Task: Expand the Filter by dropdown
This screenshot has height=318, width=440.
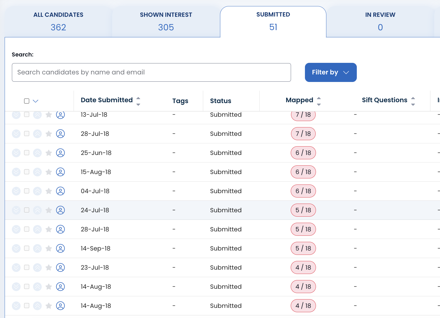Action: (330, 72)
